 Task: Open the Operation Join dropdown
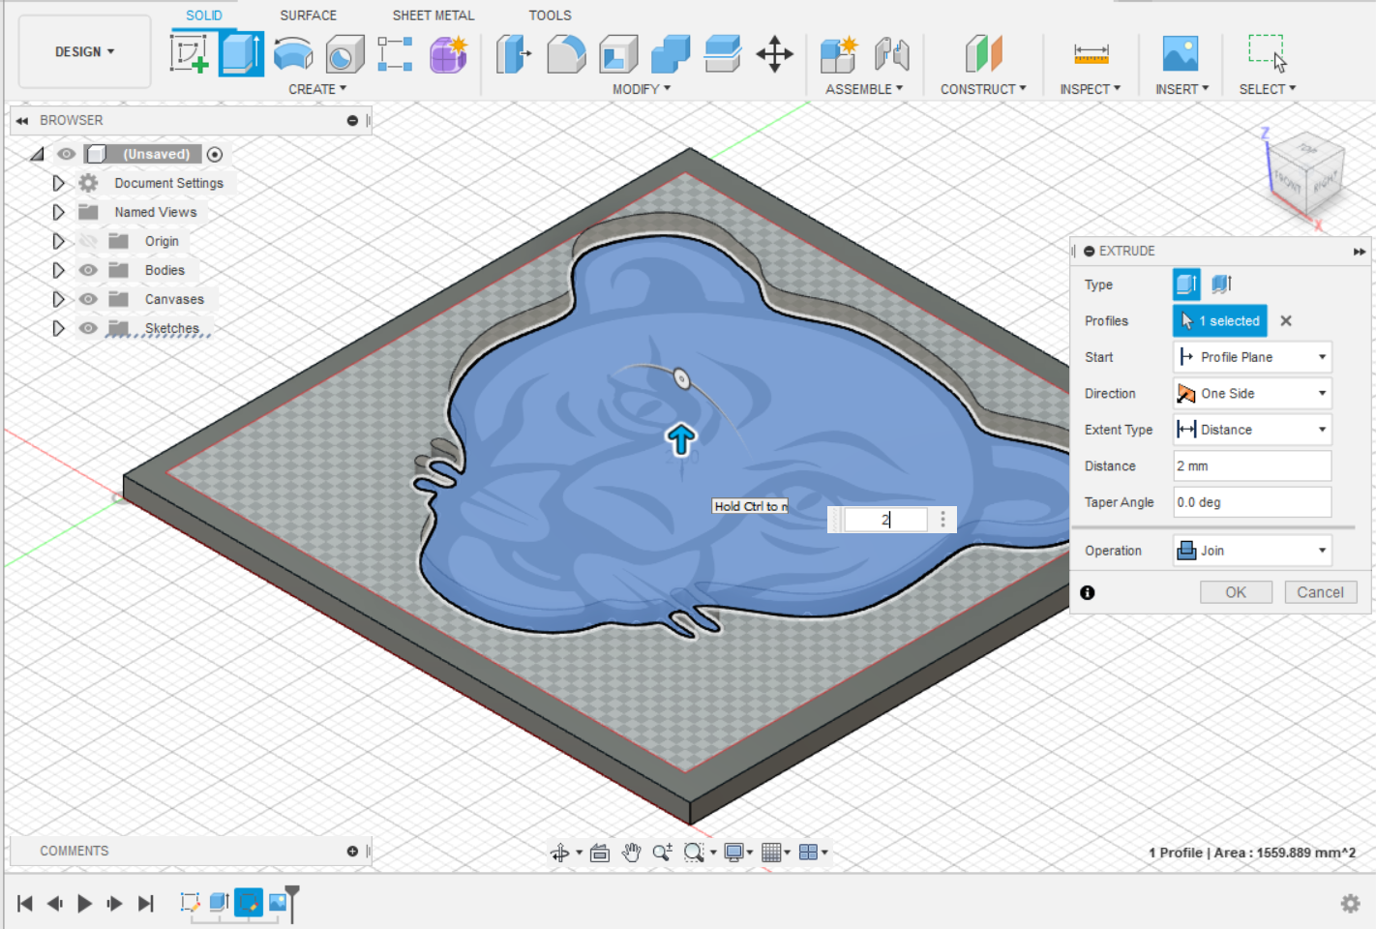coord(1252,551)
